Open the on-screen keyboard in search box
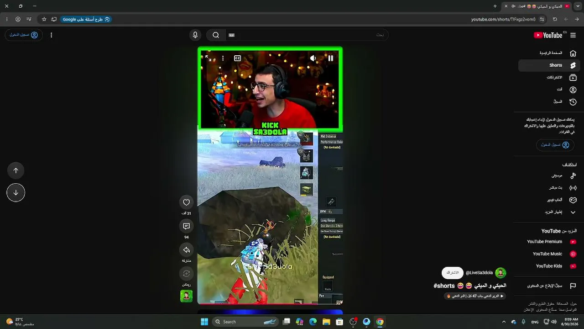584x329 pixels. [231, 35]
